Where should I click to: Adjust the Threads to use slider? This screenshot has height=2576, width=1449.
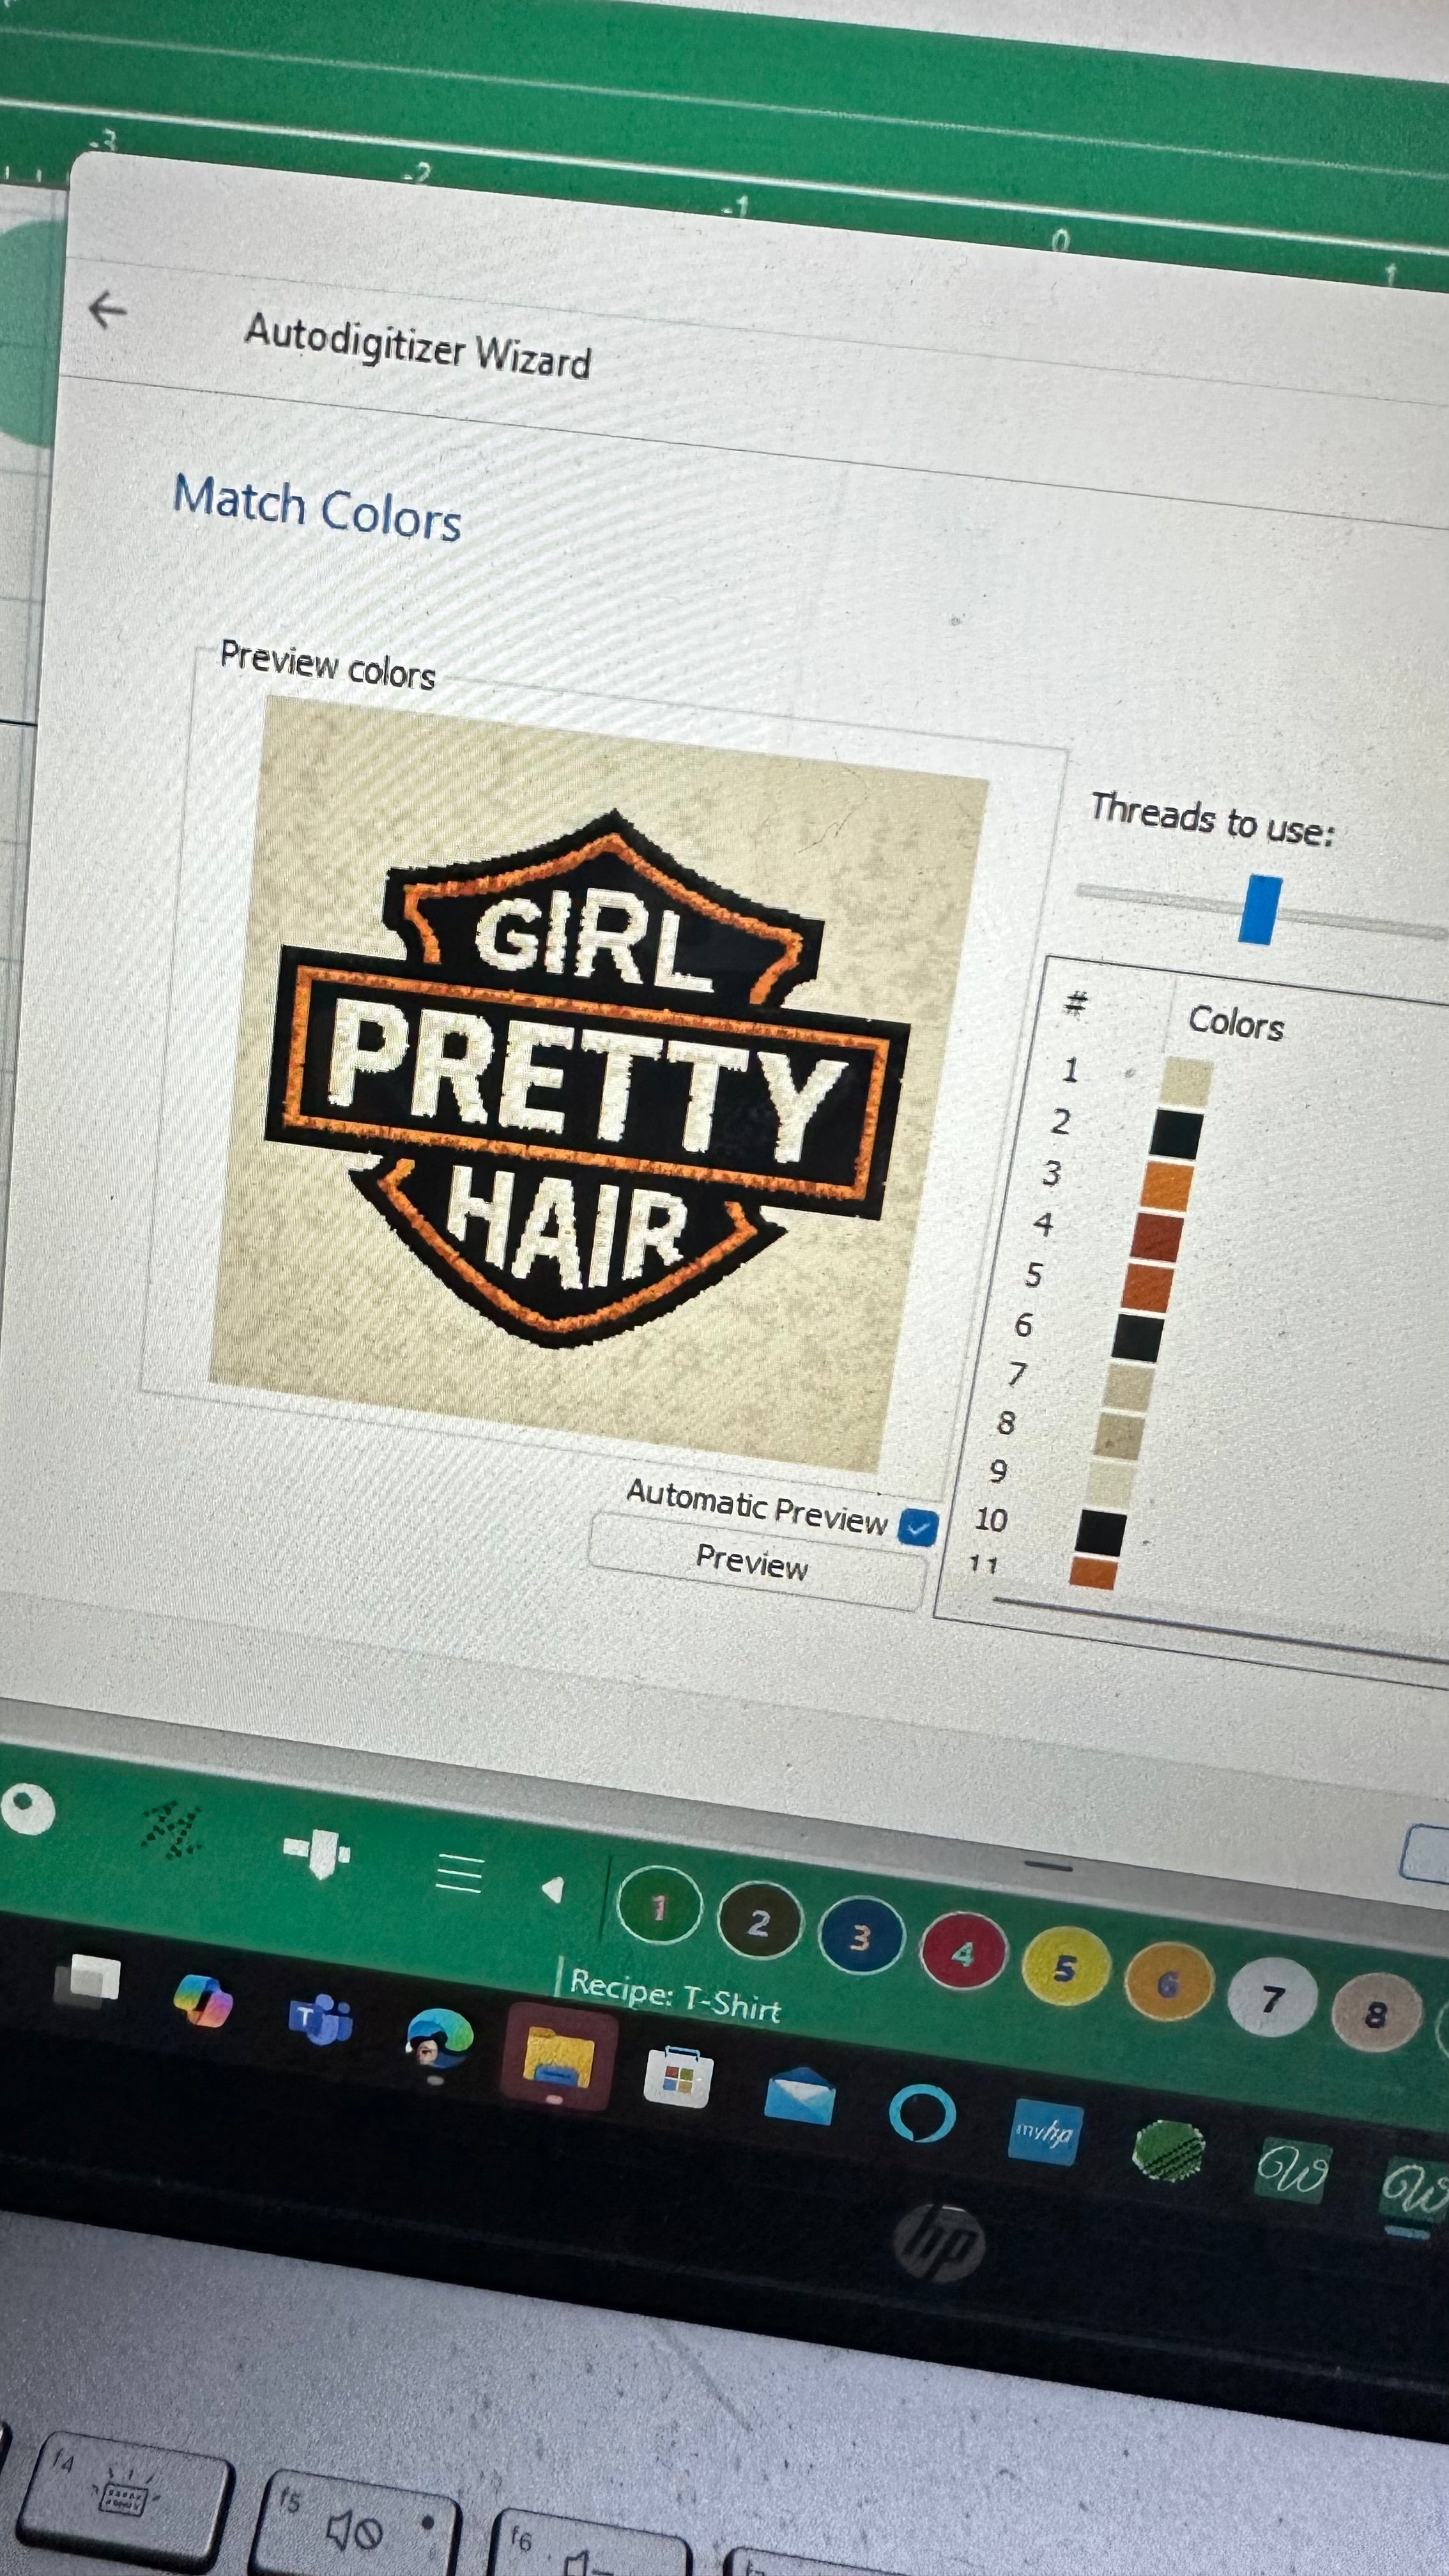tap(1260, 909)
